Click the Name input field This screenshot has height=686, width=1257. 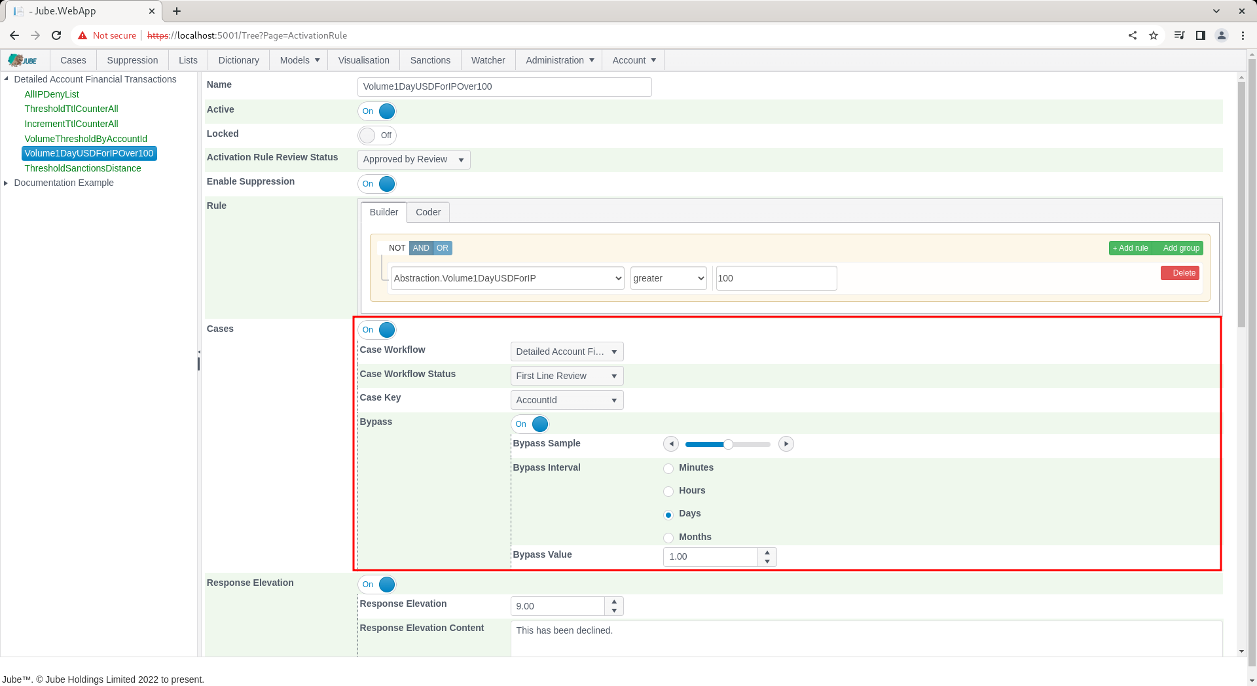pyautogui.click(x=505, y=87)
